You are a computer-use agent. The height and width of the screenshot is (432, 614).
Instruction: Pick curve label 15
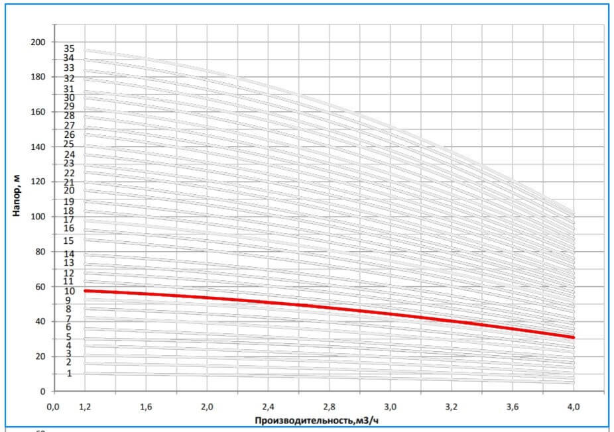[69, 241]
